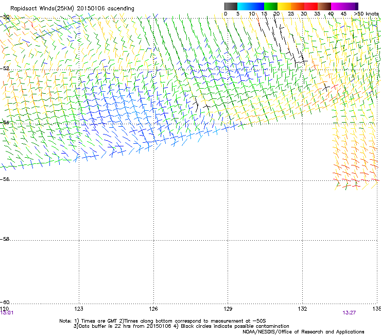Click the '132' longitude axis label

(303, 309)
